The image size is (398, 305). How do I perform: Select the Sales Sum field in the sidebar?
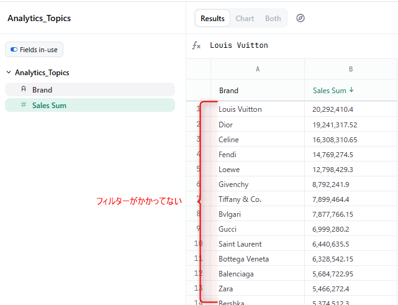[x=90, y=105]
